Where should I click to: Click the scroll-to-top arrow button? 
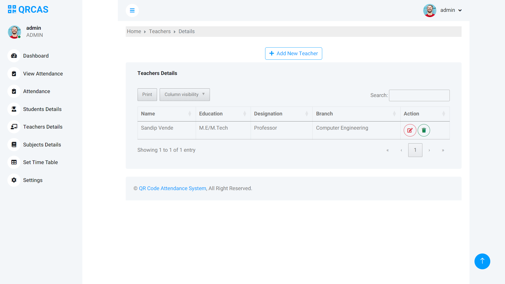(482, 261)
